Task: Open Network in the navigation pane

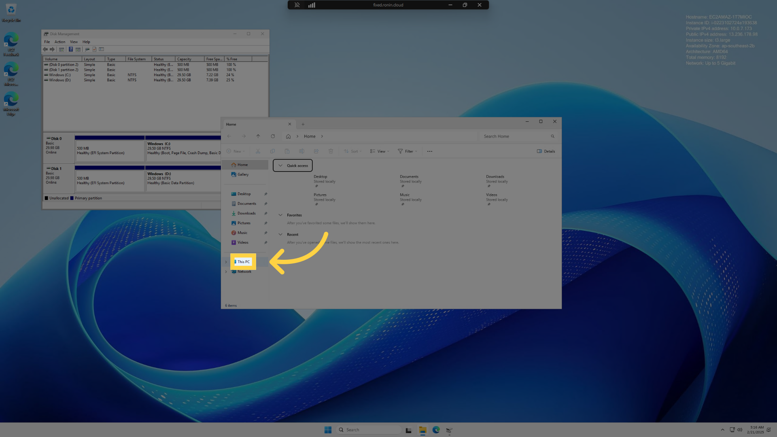Action: (x=244, y=272)
